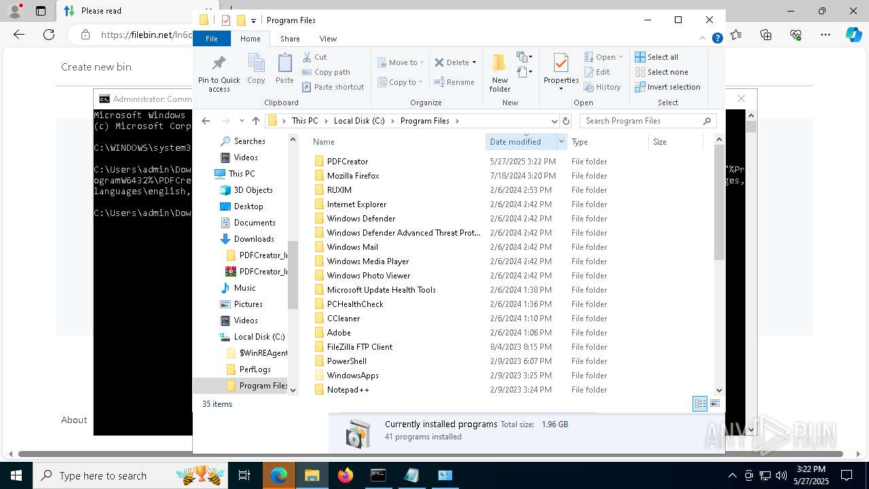Viewport: 869px width, 489px height.
Task: Select Downloads in navigation pane
Action: [254, 239]
